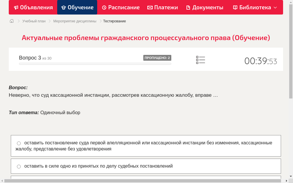Viewport: 293px width, 183px height.
Task: Switch to the Расписание menu item
Action: click(x=121, y=7)
